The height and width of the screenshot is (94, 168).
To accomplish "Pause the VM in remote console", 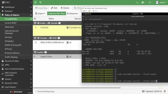I will [89, 11].
